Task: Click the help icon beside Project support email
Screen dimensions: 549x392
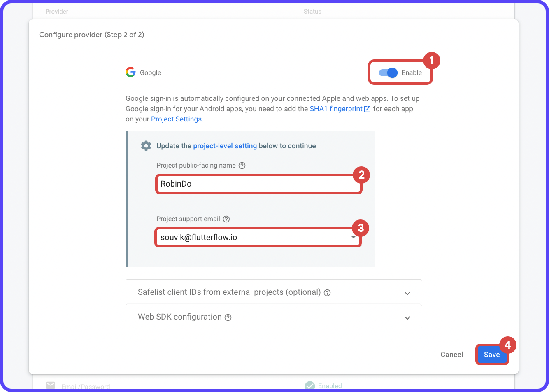Action: tap(226, 219)
